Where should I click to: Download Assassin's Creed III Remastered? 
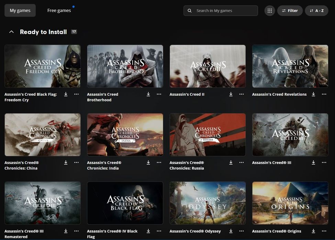pos(66,231)
